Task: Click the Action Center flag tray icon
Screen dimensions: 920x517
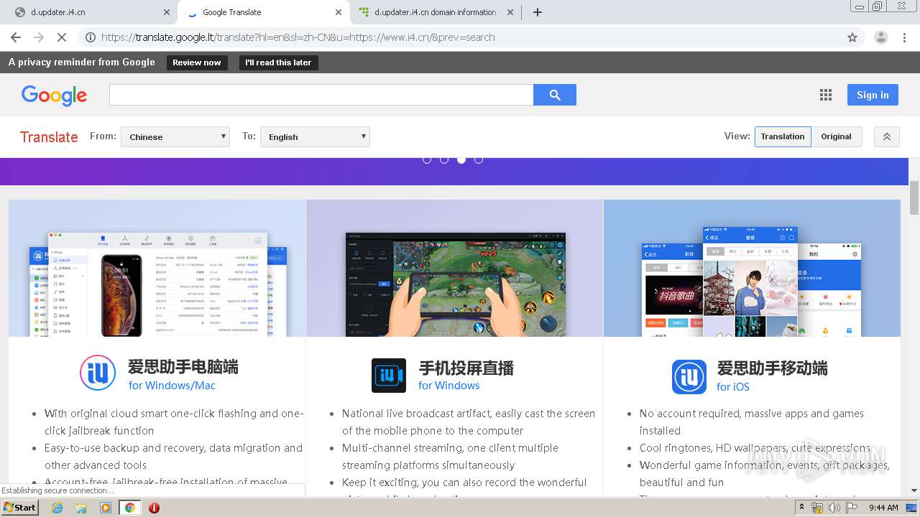Action: point(852,508)
